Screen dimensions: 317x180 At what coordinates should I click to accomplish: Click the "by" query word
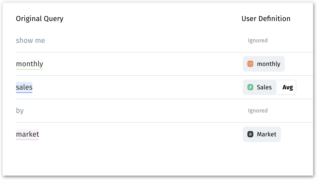coord(20,111)
